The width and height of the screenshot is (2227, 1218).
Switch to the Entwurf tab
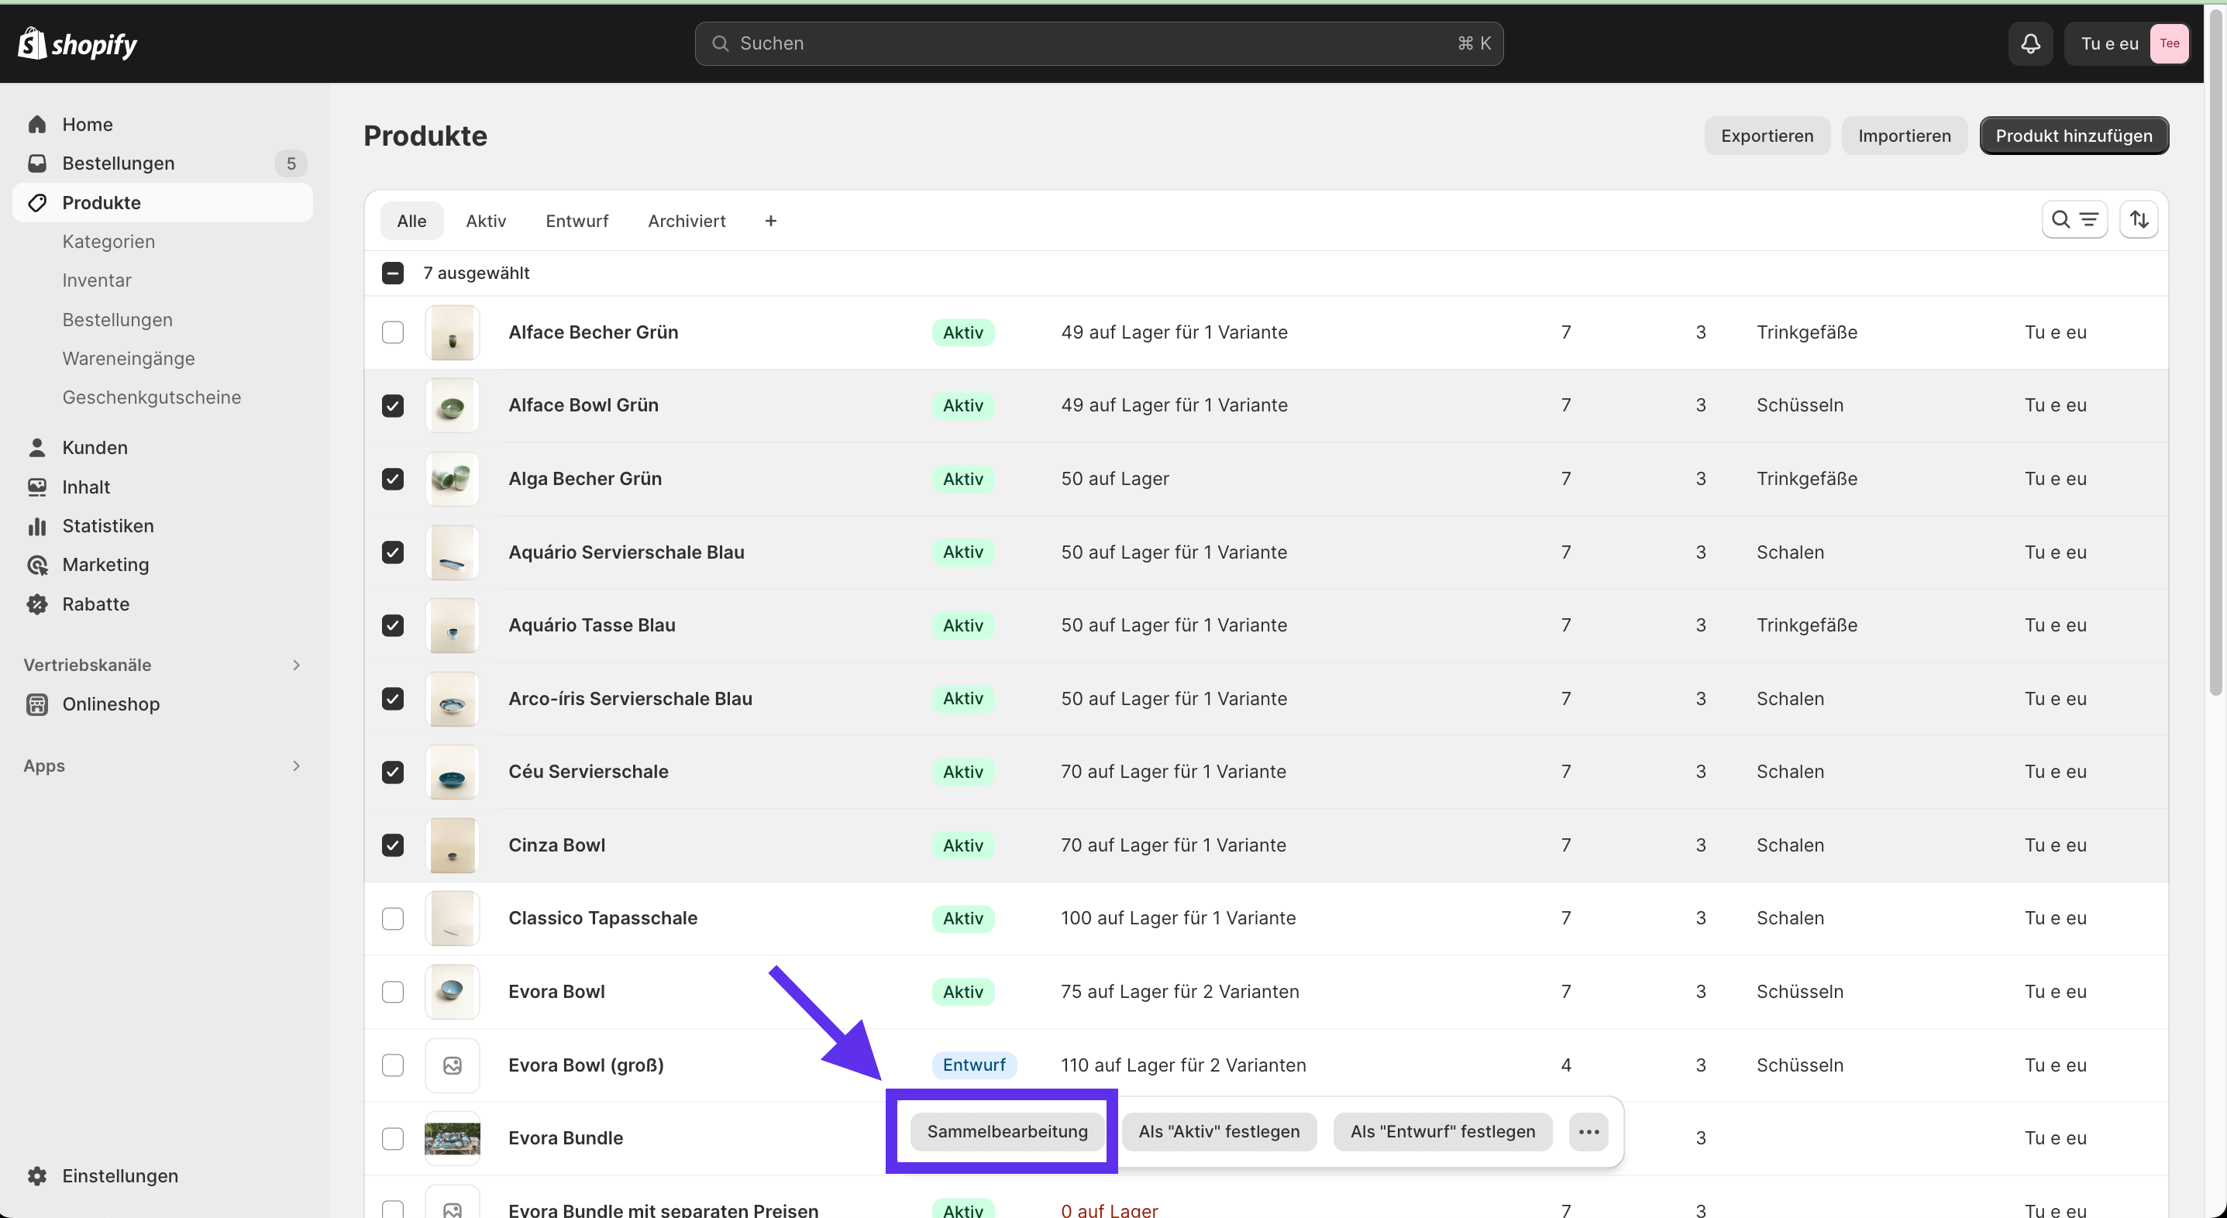tap(577, 221)
